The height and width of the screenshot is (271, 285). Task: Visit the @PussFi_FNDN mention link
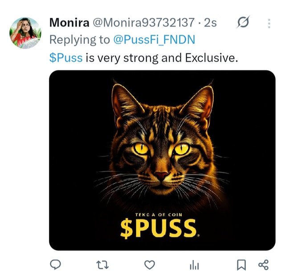pyautogui.click(x=153, y=40)
